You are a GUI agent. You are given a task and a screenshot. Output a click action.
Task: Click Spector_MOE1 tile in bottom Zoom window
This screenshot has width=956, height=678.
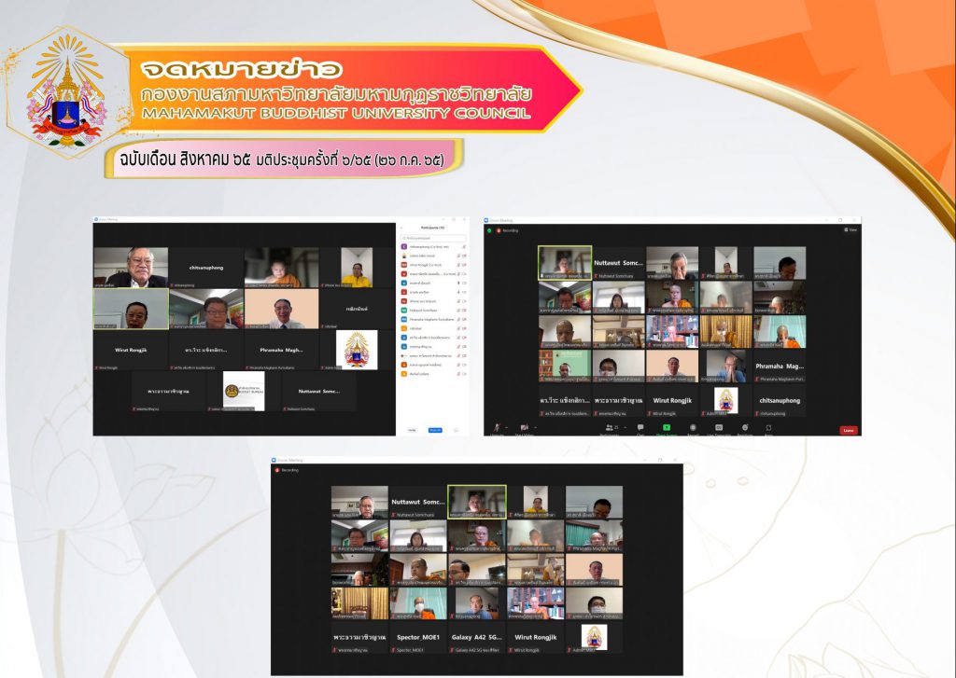tap(417, 637)
